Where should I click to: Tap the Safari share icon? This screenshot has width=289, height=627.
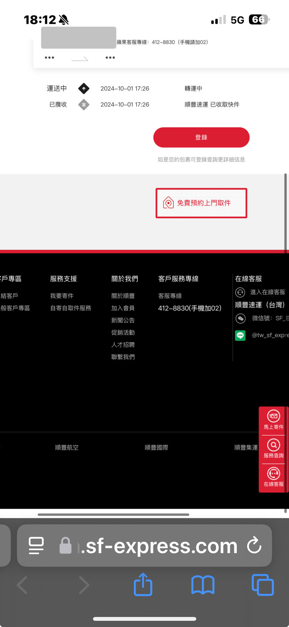[x=143, y=585]
